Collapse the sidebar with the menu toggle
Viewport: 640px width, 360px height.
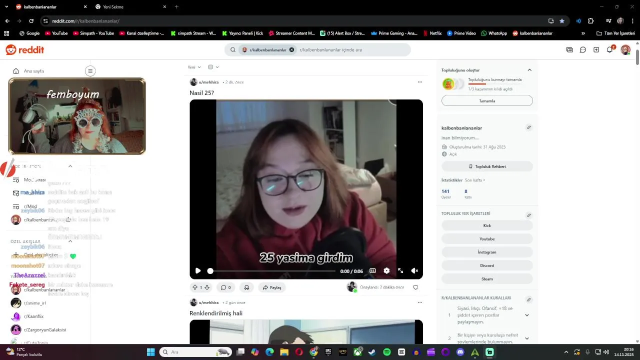pyautogui.click(x=90, y=71)
